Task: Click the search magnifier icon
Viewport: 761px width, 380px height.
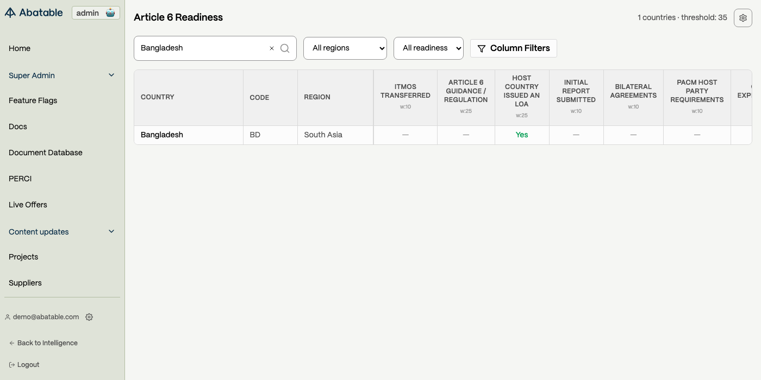Action: coord(285,48)
